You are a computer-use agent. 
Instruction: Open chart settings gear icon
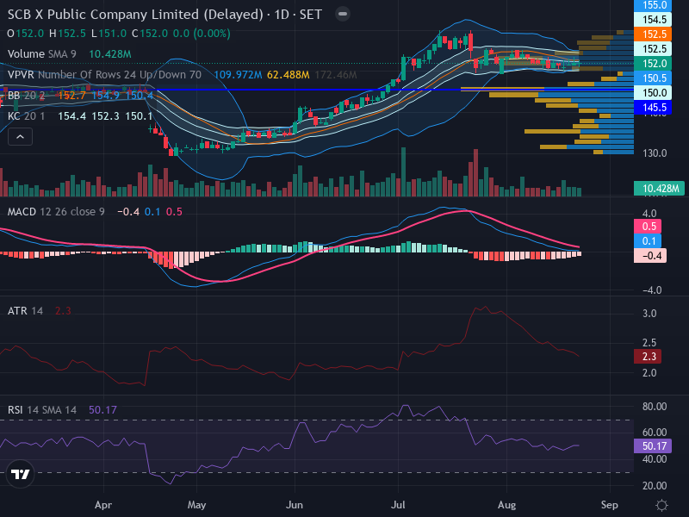[661, 505]
